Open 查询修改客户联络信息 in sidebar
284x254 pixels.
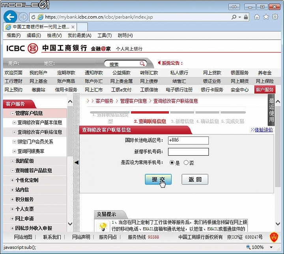pyautogui.click(x=40, y=132)
